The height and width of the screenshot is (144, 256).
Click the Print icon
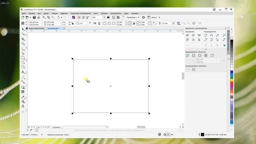coord(39,17)
